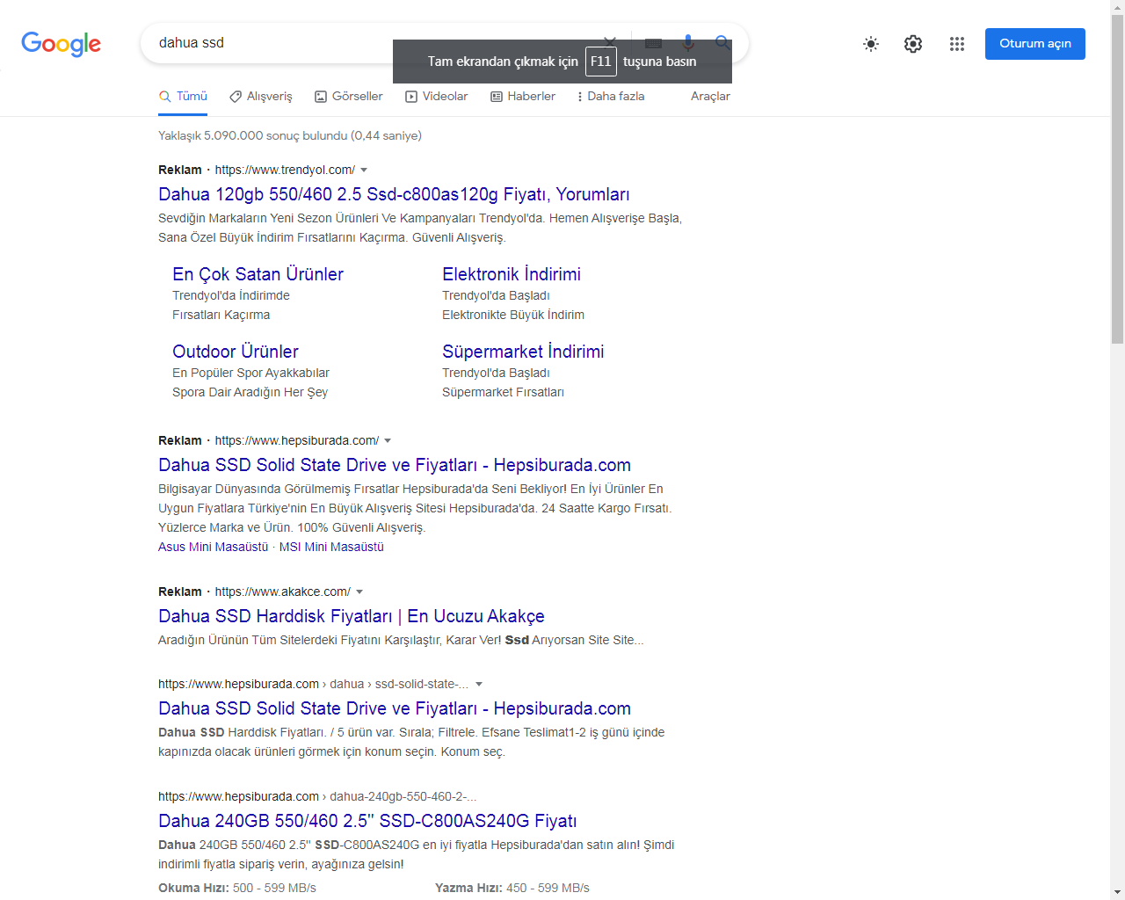Open the Google apps grid
The width and height of the screenshot is (1125, 900).
[957, 44]
